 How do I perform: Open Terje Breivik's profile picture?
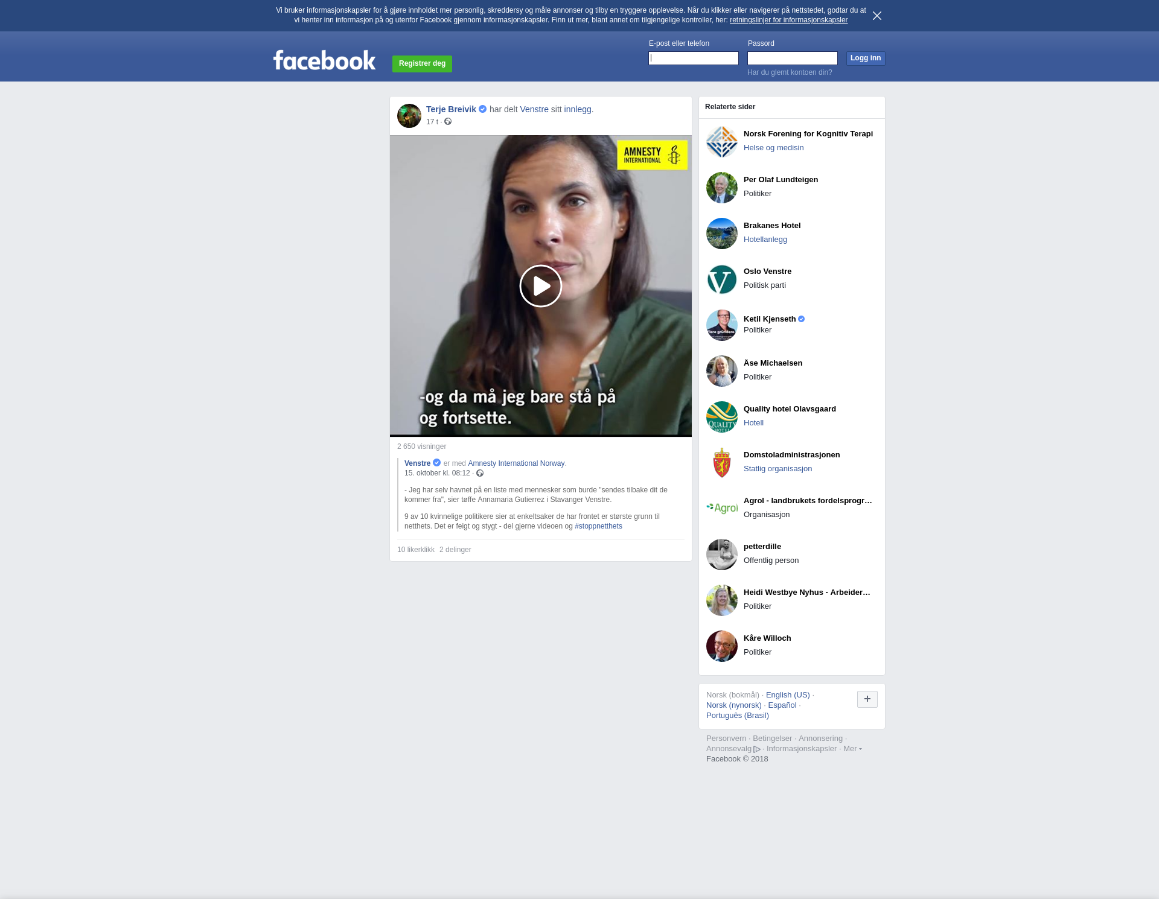[409, 115]
